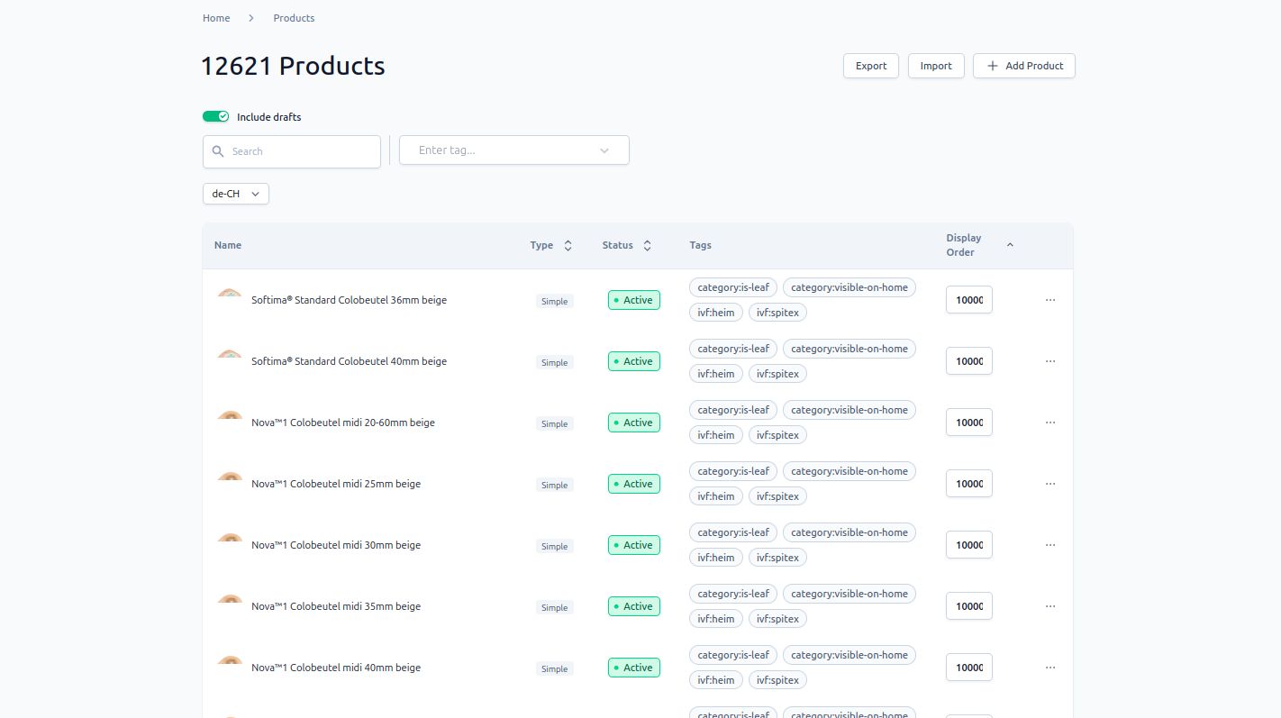
Task: Open more options for Softima Standard Colobeutel 40mm
Action: coord(1050,361)
